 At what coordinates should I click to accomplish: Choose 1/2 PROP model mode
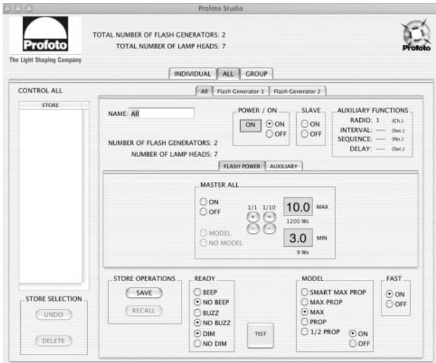coord(305,332)
